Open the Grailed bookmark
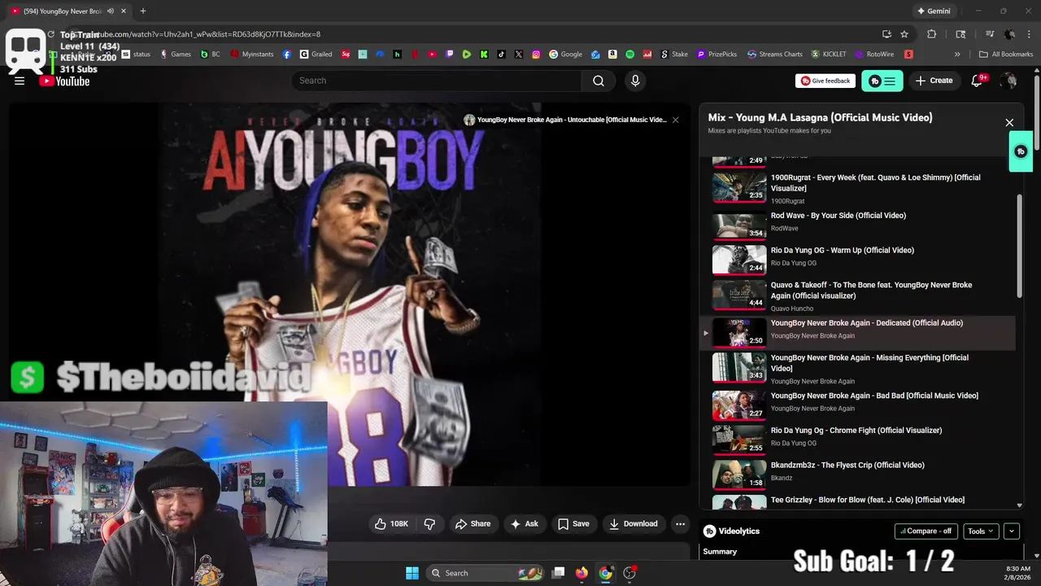The height and width of the screenshot is (586, 1041). click(x=316, y=55)
